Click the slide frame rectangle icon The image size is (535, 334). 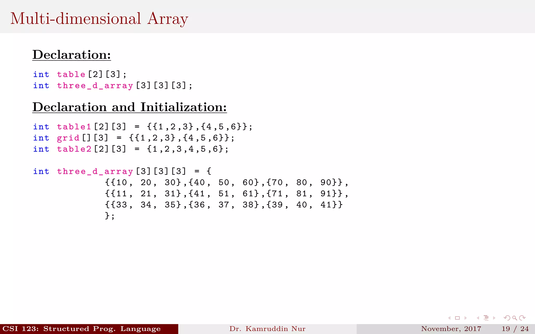point(457,318)
